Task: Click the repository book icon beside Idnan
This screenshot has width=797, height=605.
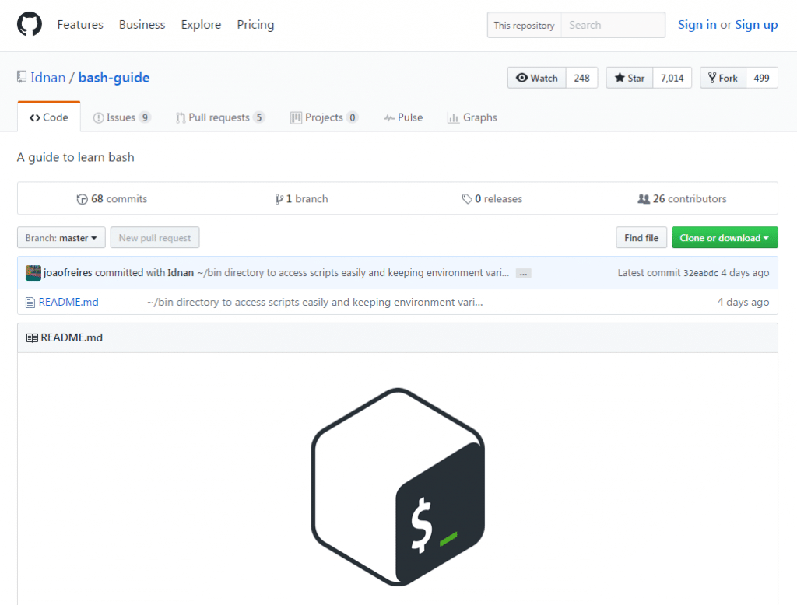Action: point(22,77)
